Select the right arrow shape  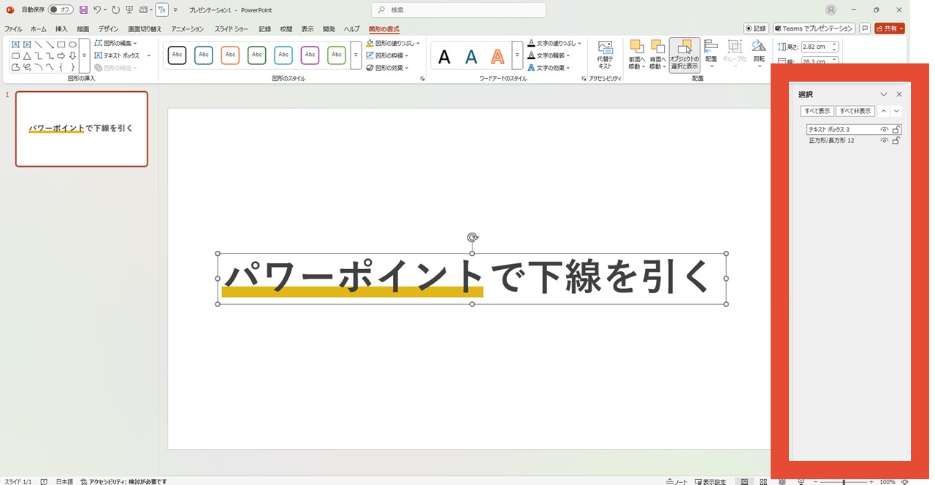click(x=61, y=56)
